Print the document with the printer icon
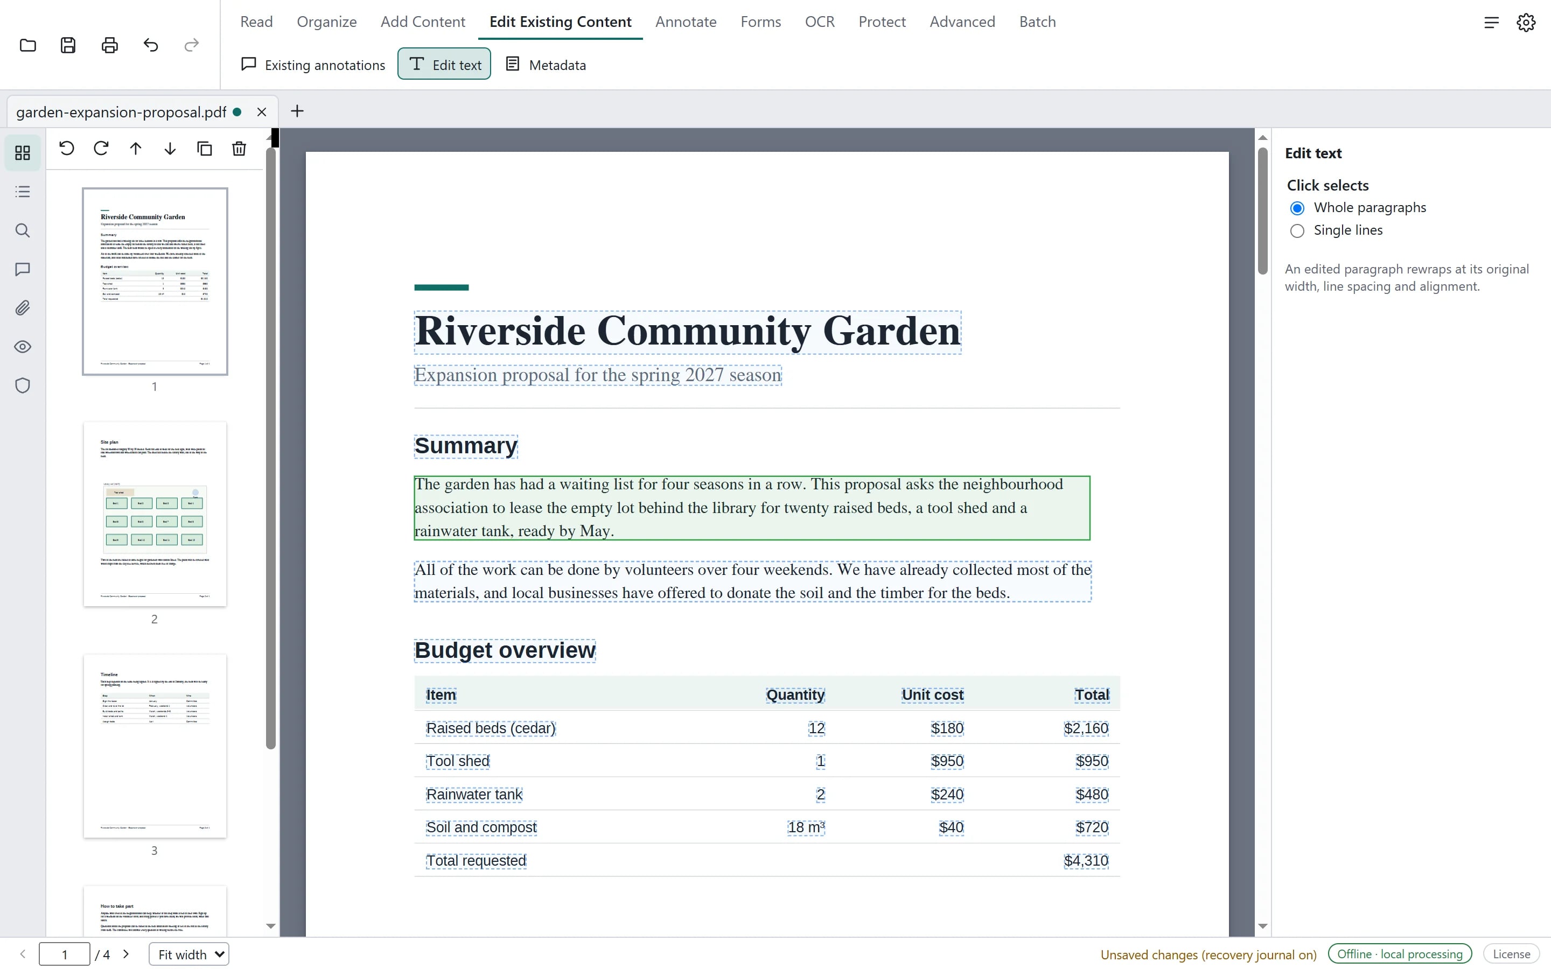This screenshot has width=1551, height=969. point(110,46)
